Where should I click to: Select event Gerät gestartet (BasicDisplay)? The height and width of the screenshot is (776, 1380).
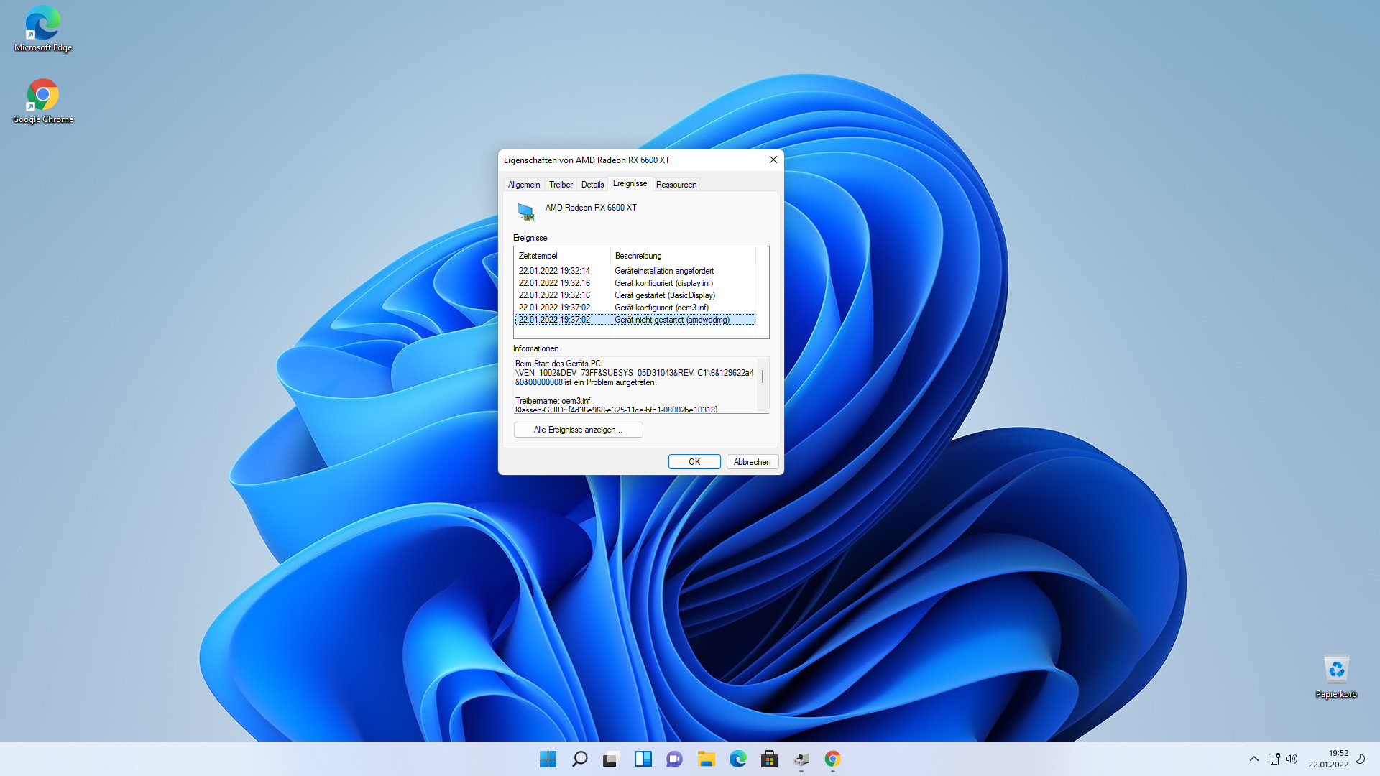[x=664, y=295]
